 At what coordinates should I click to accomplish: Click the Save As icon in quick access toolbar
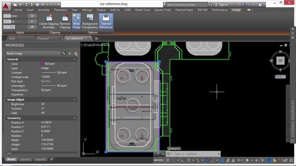(32, 5)
